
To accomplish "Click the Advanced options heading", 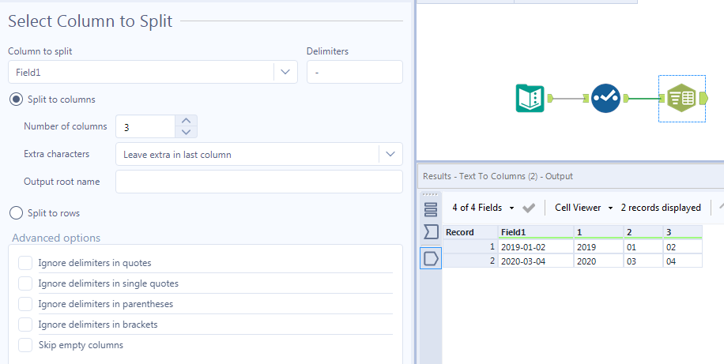I will coord(56,238).
